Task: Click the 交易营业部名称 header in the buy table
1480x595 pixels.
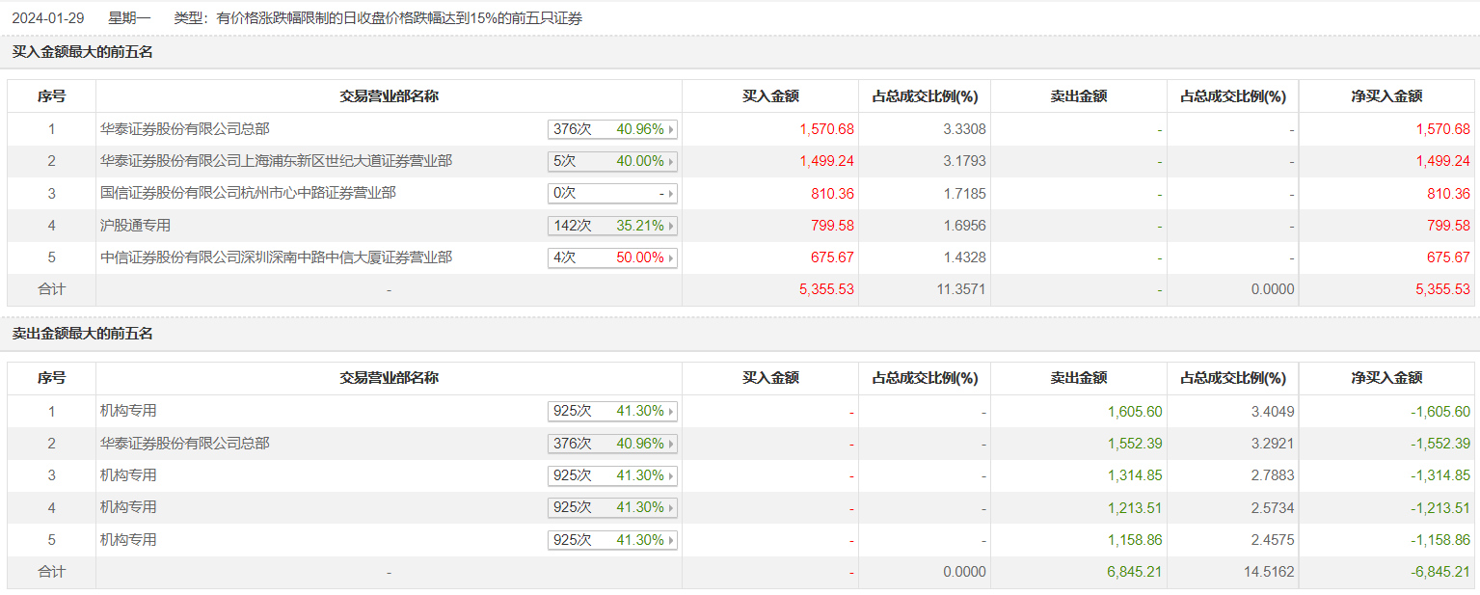Action: coord(389,96)
